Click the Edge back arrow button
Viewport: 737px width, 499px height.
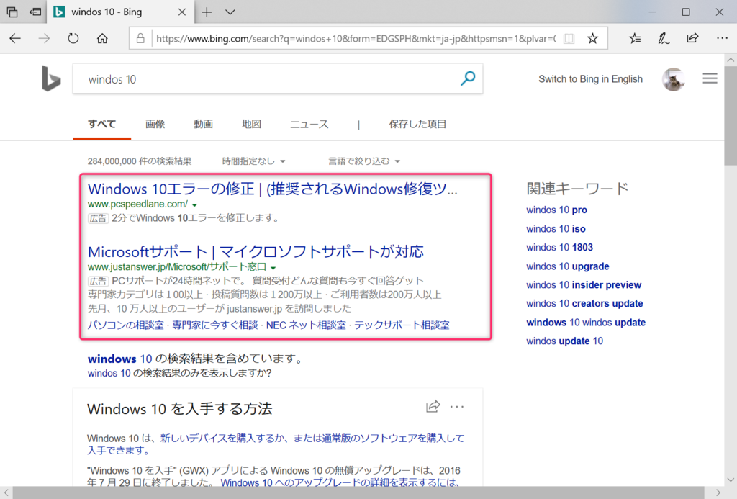tap(15, 39)
